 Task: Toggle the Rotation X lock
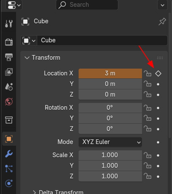(147, 108)
